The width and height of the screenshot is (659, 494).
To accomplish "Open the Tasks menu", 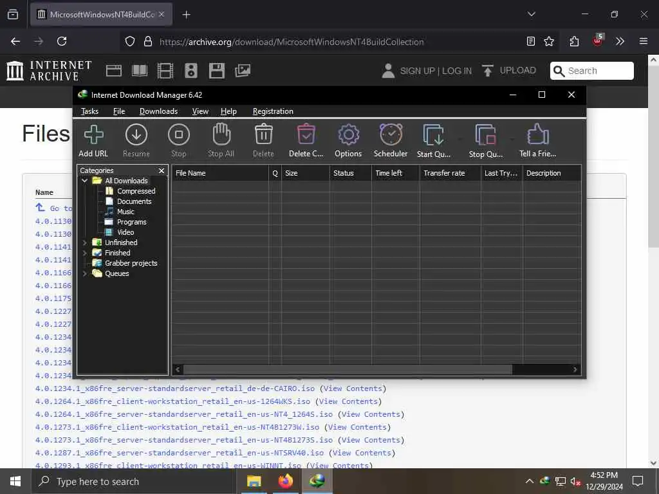I will (89, 111).
